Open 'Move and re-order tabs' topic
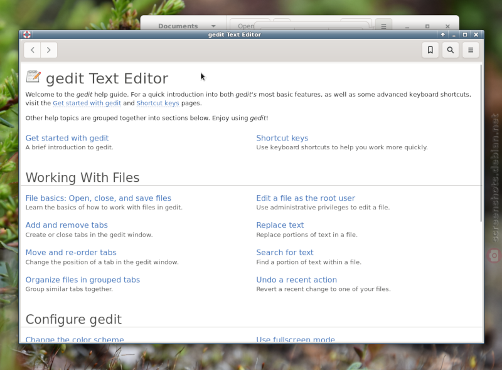 pos(71,253)
